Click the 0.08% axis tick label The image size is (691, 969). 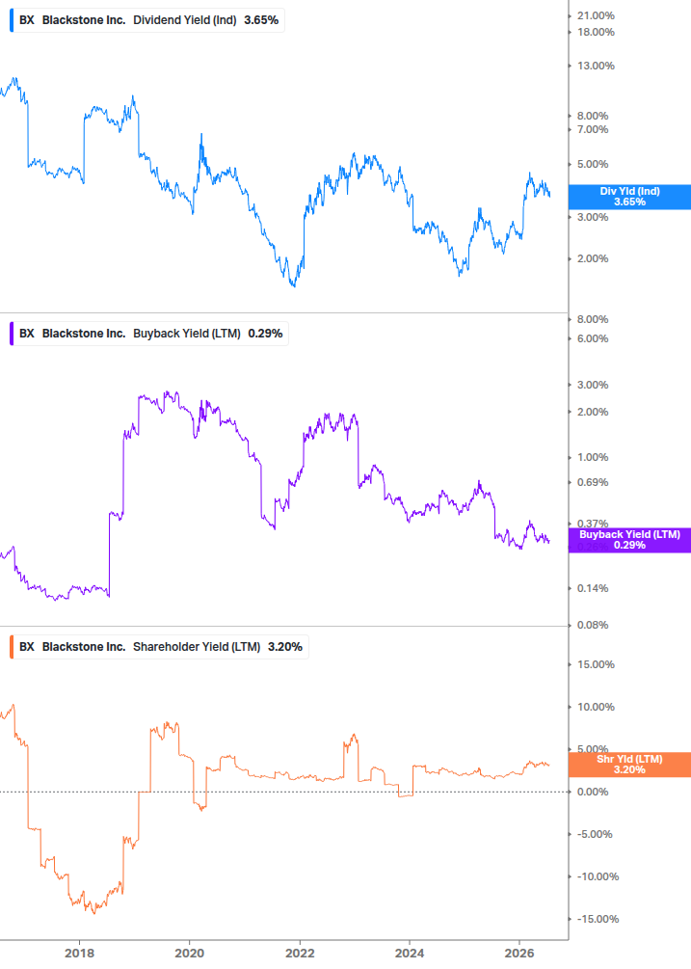[593, 625]
